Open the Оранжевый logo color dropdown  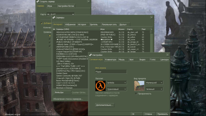coord(117,89)
